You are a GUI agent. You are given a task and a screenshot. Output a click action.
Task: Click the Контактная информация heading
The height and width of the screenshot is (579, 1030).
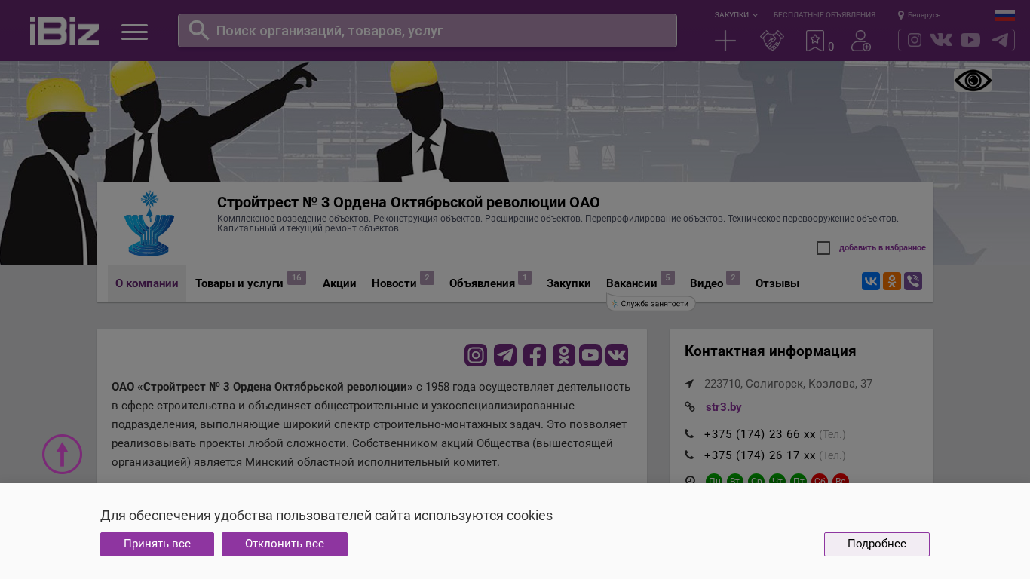pyautogui.click(x=771, y=351)
